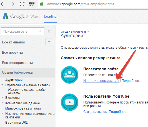Click the Google AdWords logo

click(x=22, y=16)
